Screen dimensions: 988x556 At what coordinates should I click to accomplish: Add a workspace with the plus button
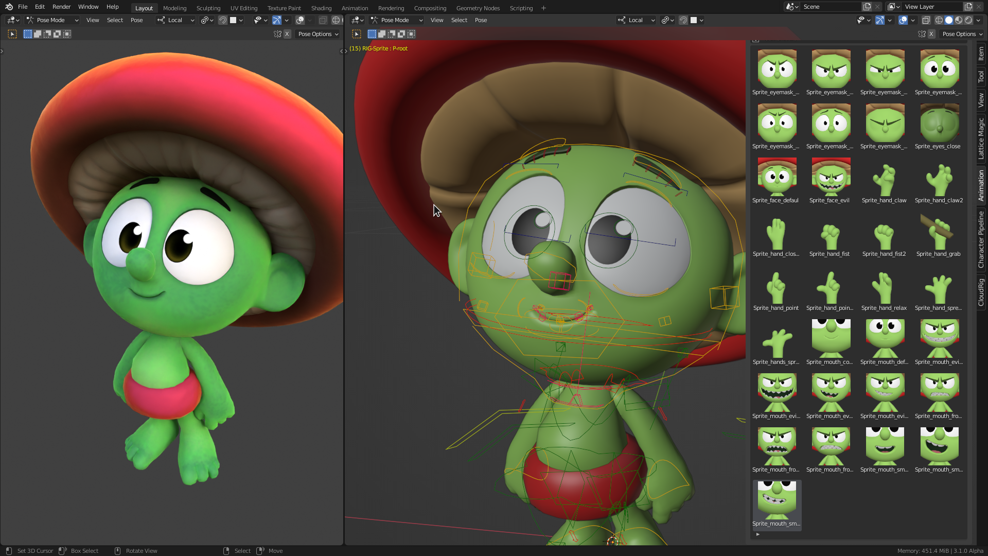(x=543, y=8)
